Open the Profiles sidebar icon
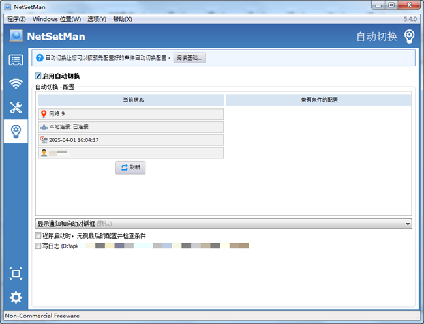Screen dimensions: 424x324 16,60
